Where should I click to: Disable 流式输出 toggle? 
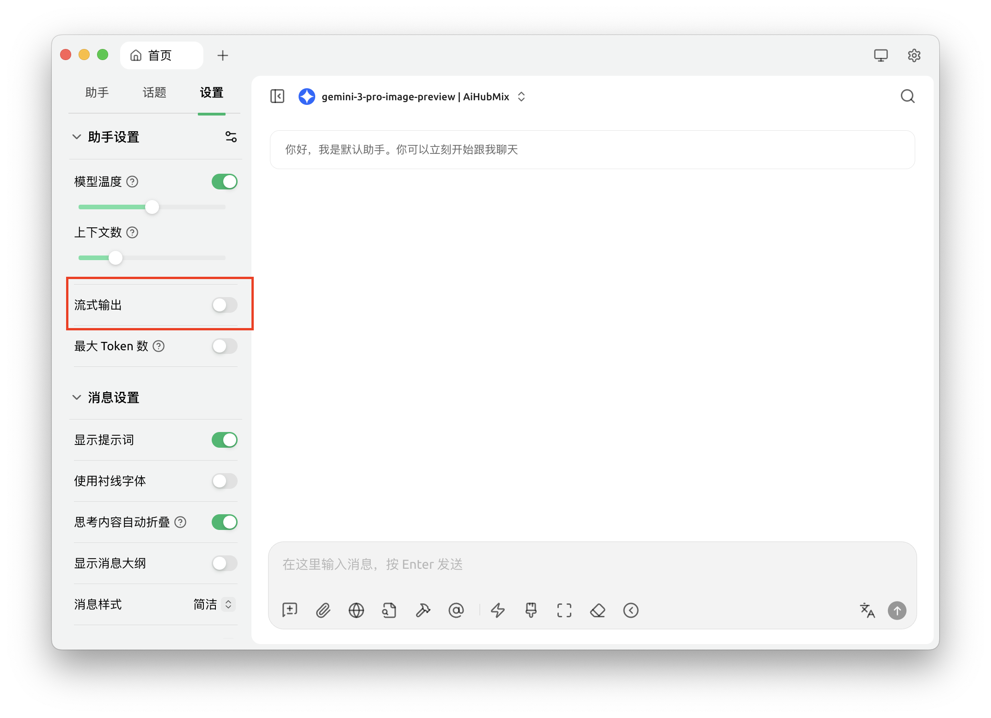[225, 305]
